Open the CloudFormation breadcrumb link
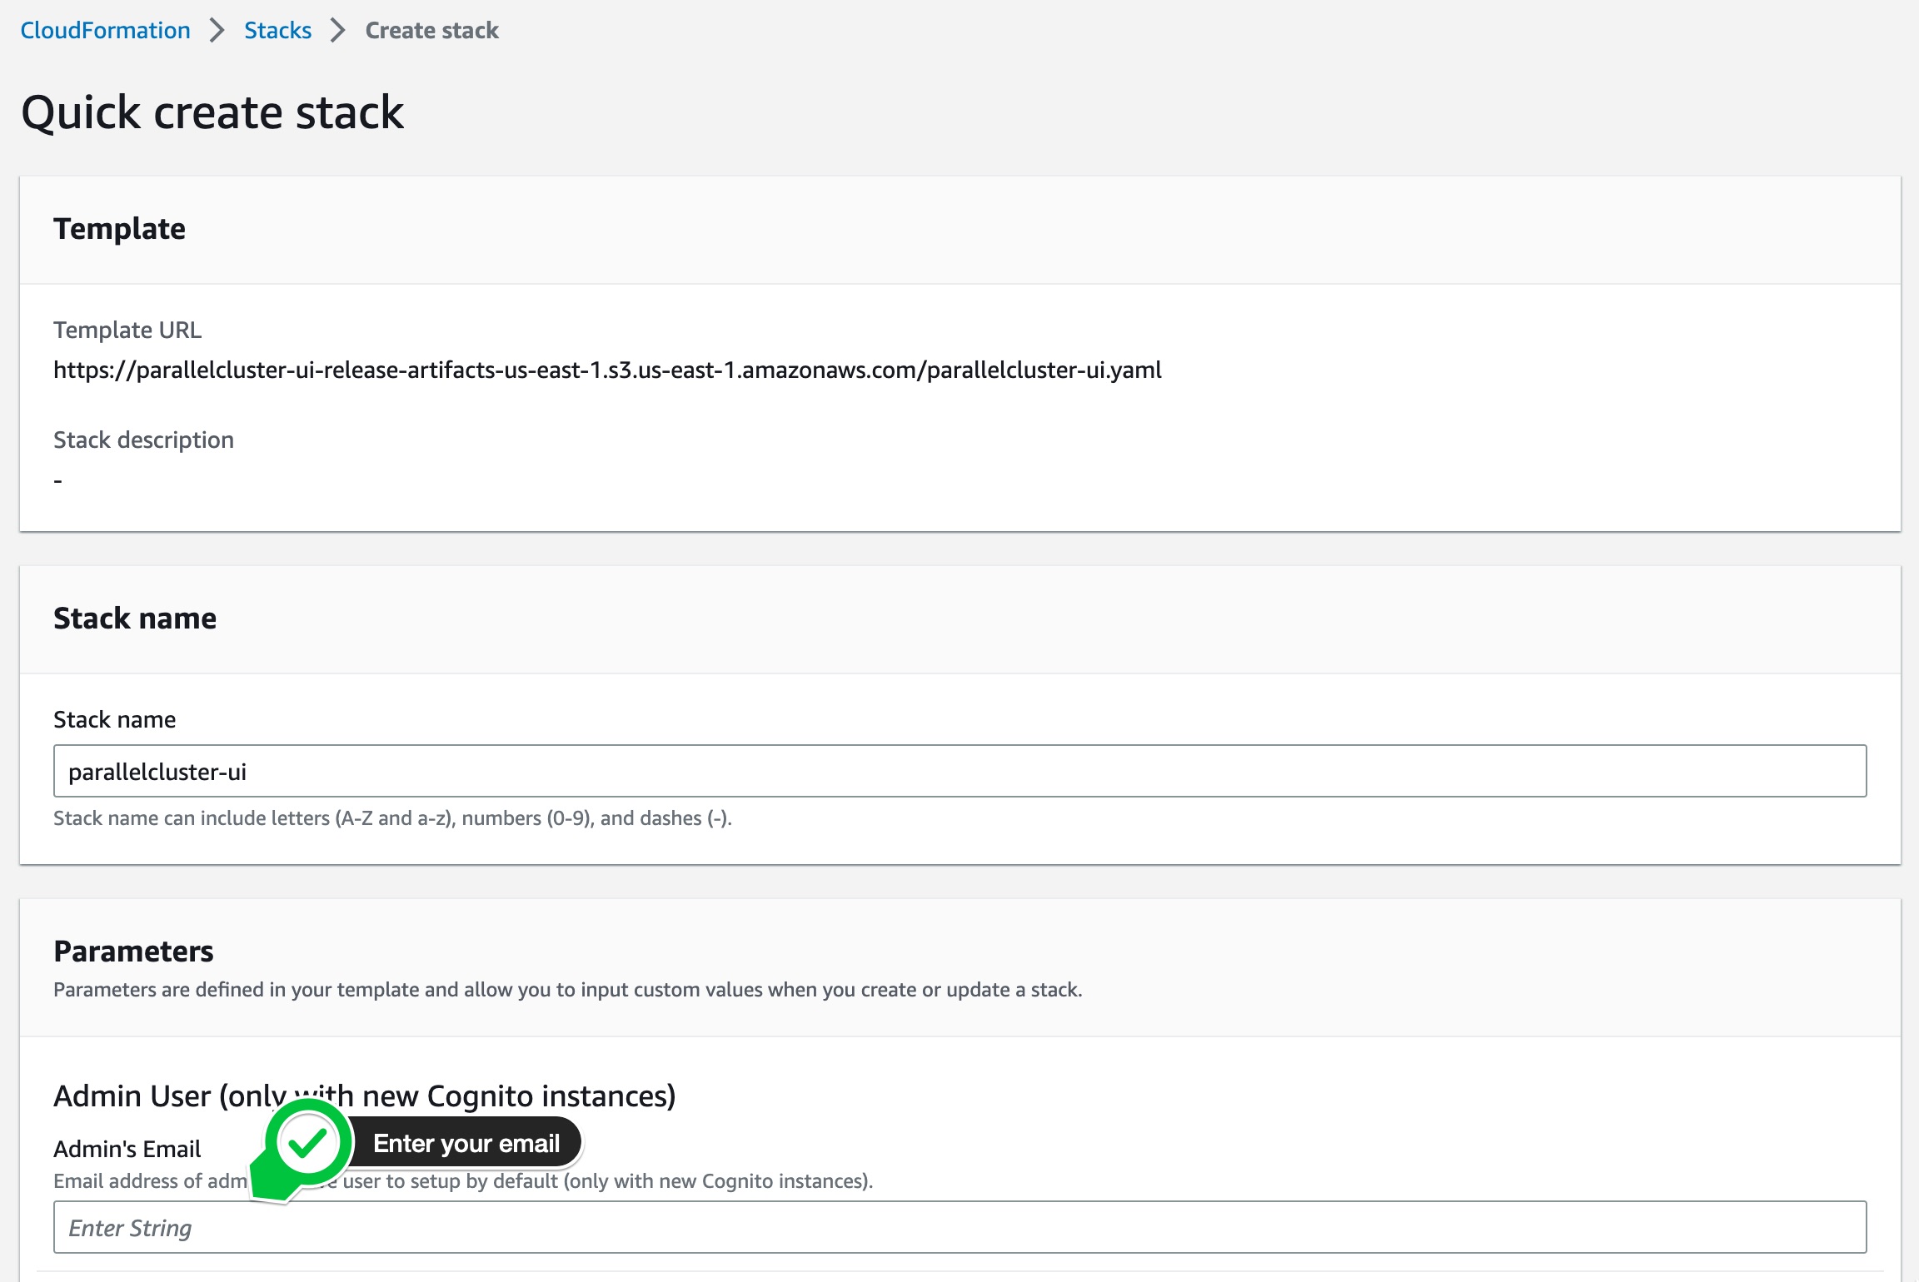Viewport: 1919px width, 1282px height. (106, 31)
